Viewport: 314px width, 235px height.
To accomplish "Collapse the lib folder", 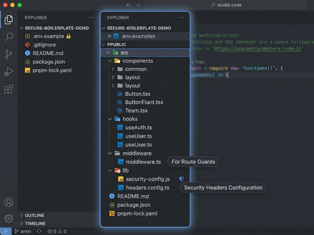I will (110, 170).
